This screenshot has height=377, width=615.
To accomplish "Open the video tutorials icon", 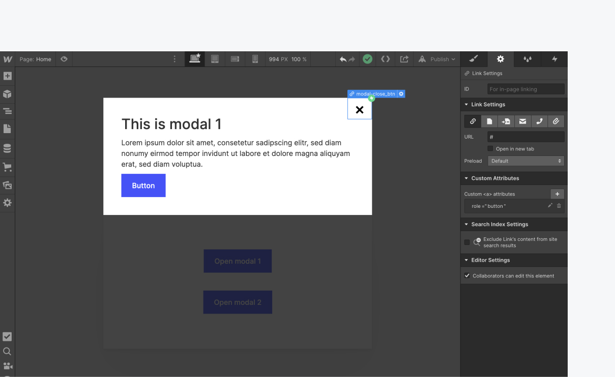I will coord(7,366).
